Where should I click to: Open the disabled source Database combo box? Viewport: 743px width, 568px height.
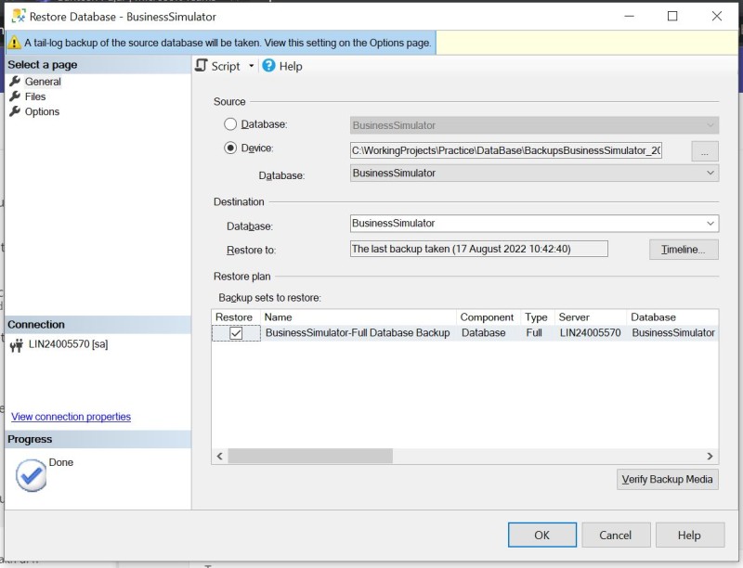[535, 125]
